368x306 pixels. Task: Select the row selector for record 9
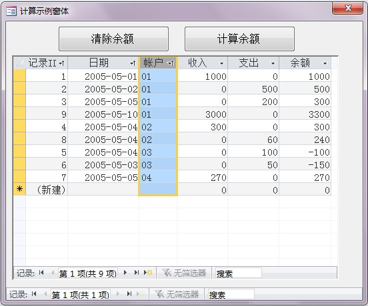19,114
